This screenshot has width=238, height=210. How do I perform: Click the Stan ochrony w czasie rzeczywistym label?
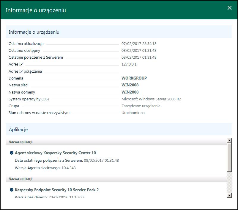click(39, 113)
